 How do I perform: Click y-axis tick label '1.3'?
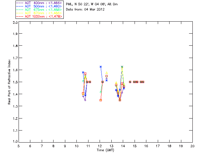click(15, 106)
